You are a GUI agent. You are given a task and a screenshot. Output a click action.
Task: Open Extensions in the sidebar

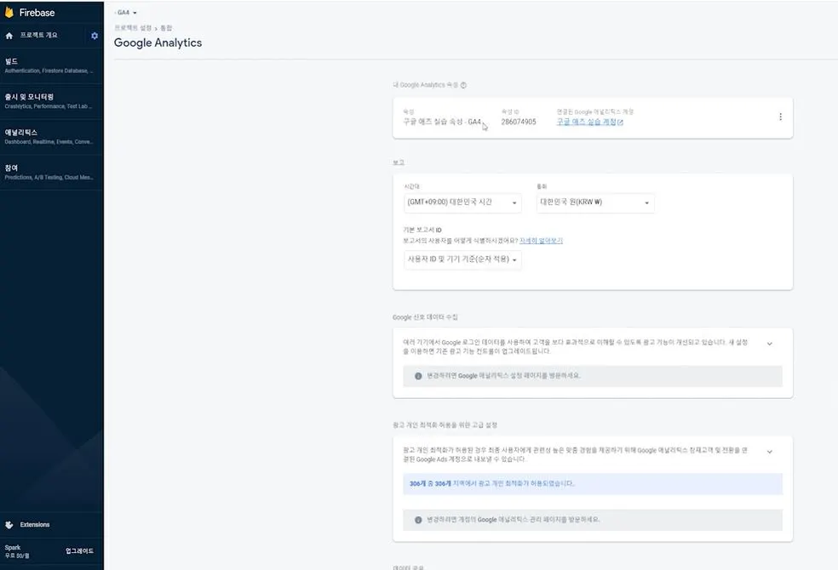click(x=35, y=525)
